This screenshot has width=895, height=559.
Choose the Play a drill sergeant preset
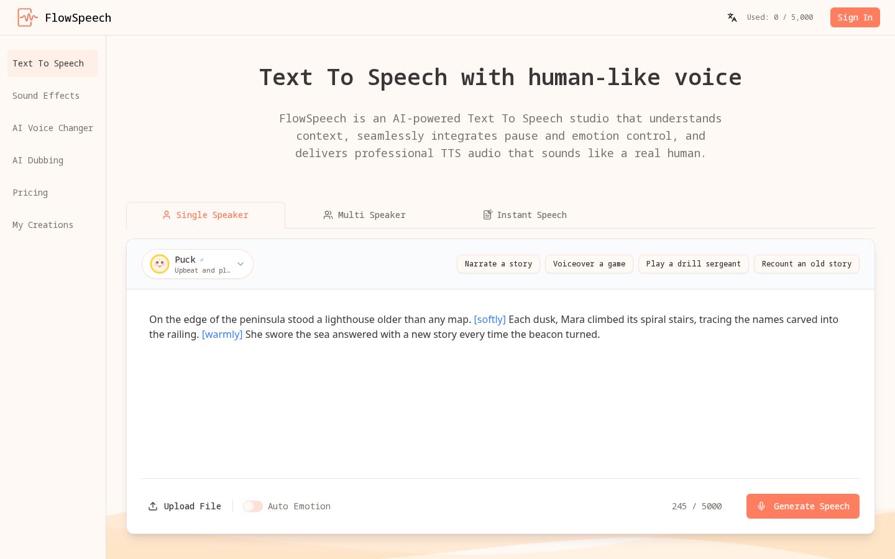point(694,264)
